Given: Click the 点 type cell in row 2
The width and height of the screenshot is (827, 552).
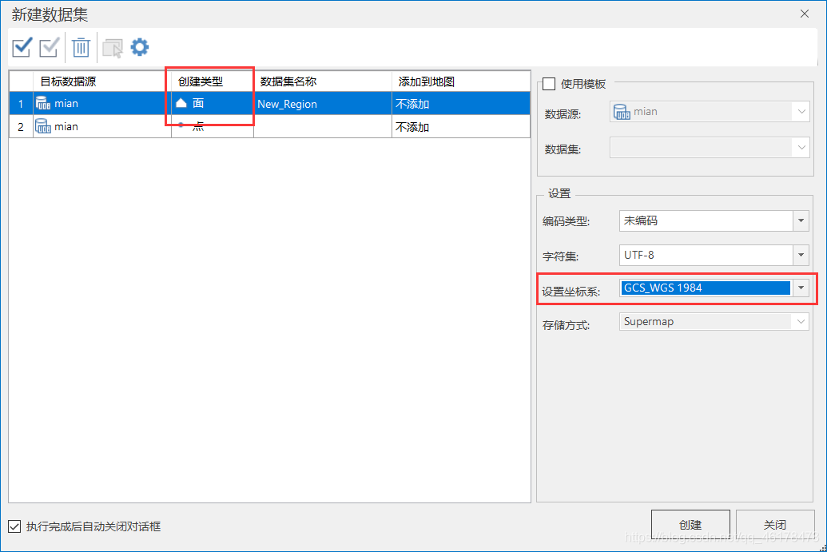Looking at the screenshot, I should (213, 127).
